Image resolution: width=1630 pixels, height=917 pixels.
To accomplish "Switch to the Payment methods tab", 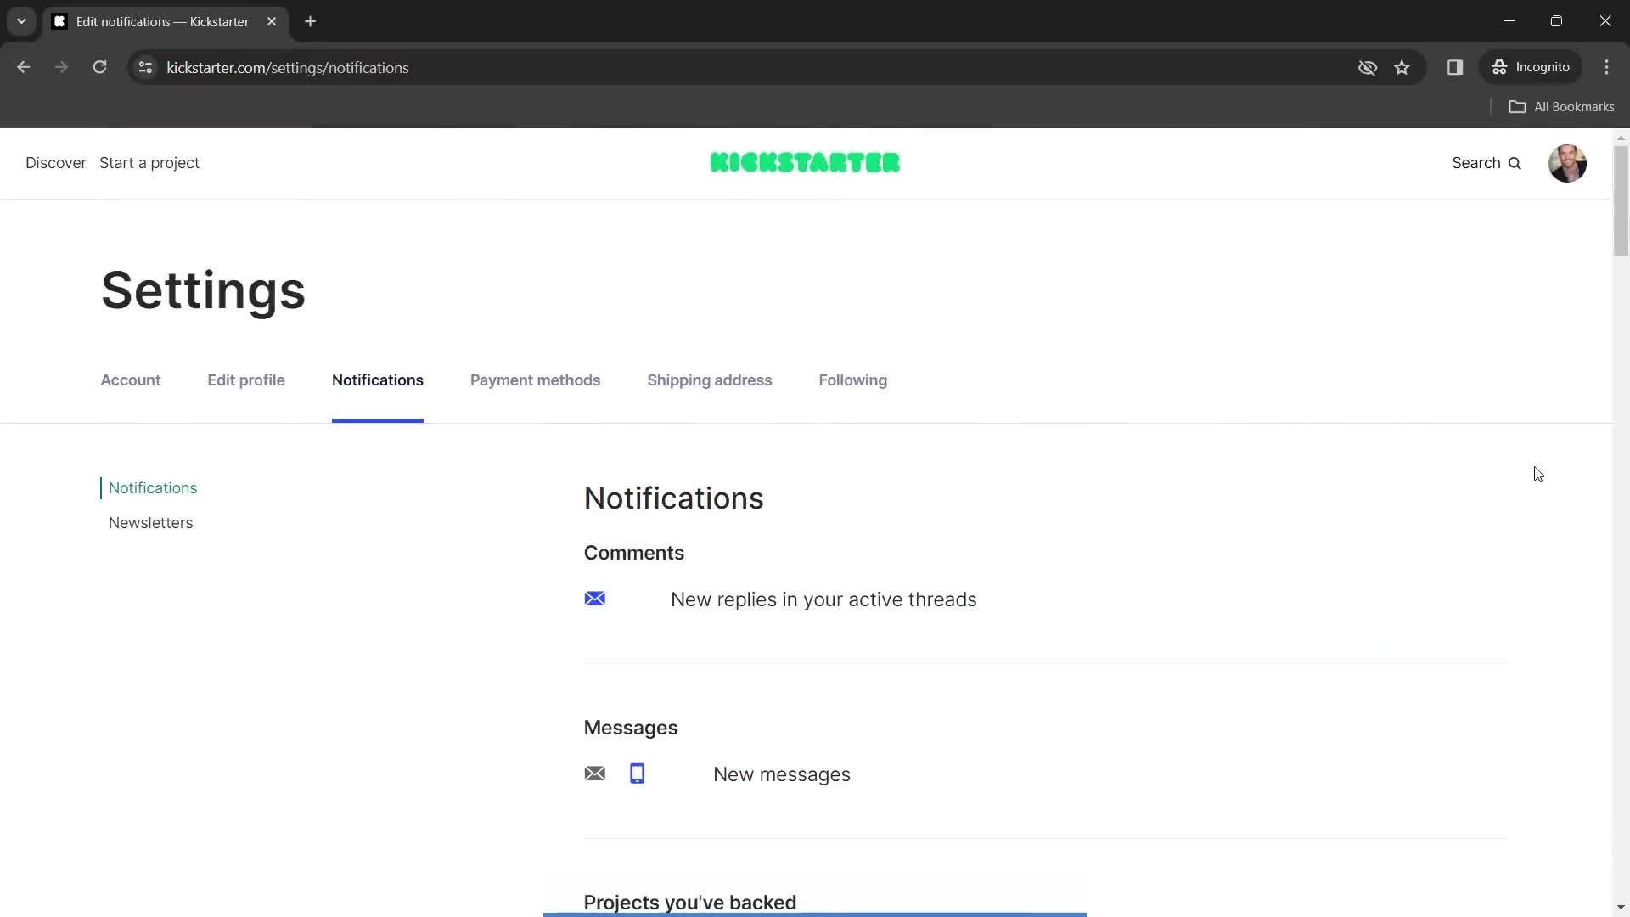I will [x=535, y=380].
